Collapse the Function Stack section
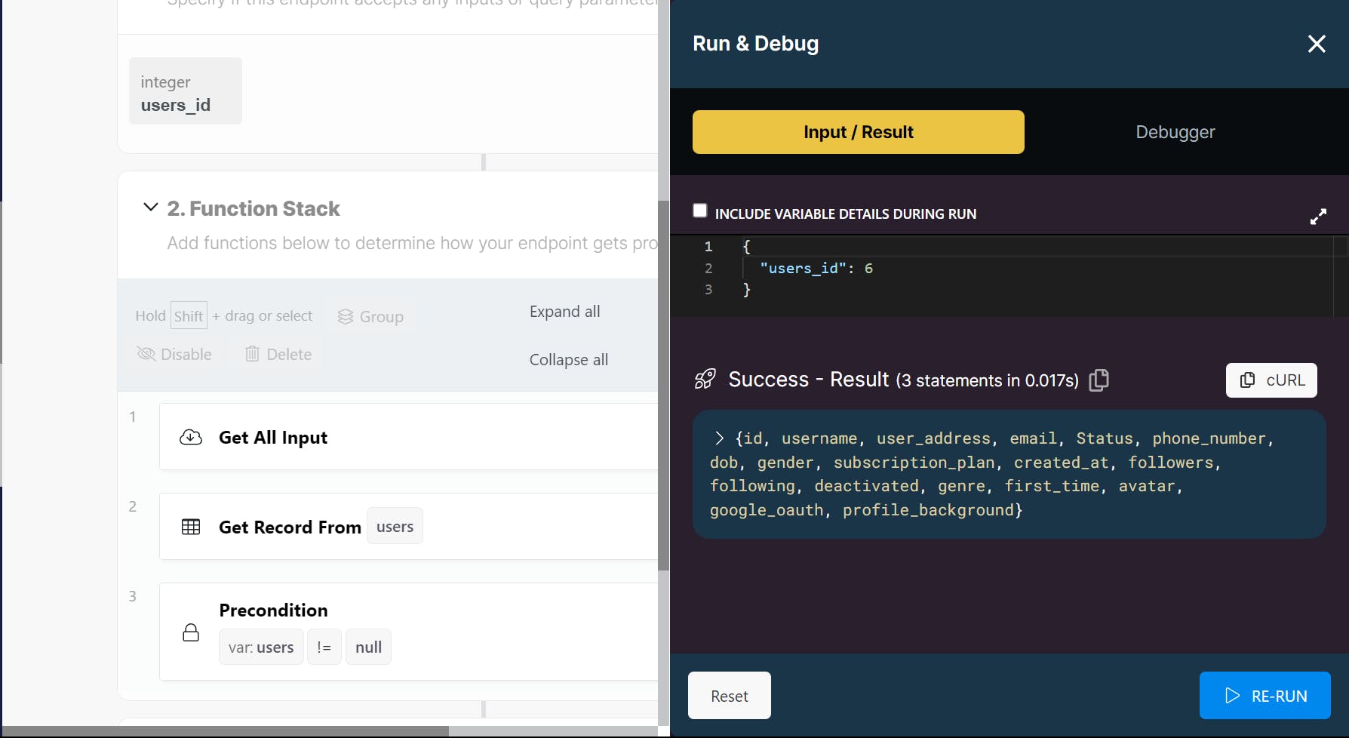The image size is (1349, 738). click(151, 208)
